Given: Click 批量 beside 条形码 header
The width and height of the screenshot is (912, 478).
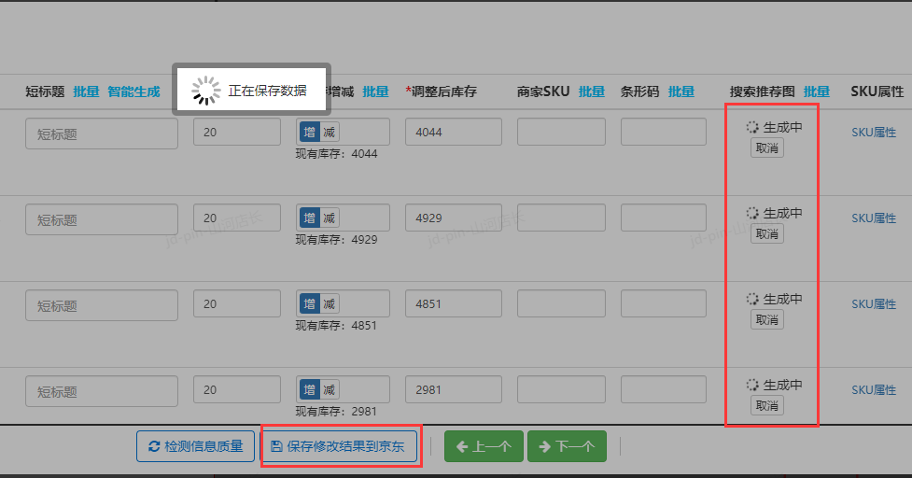Looking at the screenshot, I should (681, 91).
